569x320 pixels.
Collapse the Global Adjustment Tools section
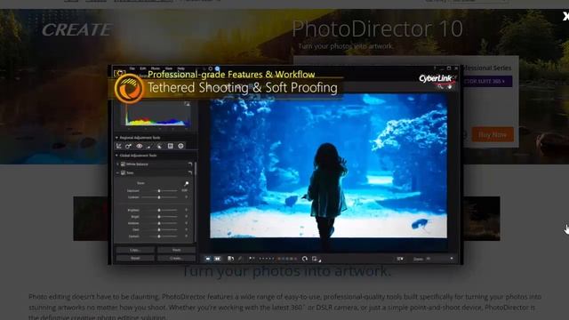(116, 156)
